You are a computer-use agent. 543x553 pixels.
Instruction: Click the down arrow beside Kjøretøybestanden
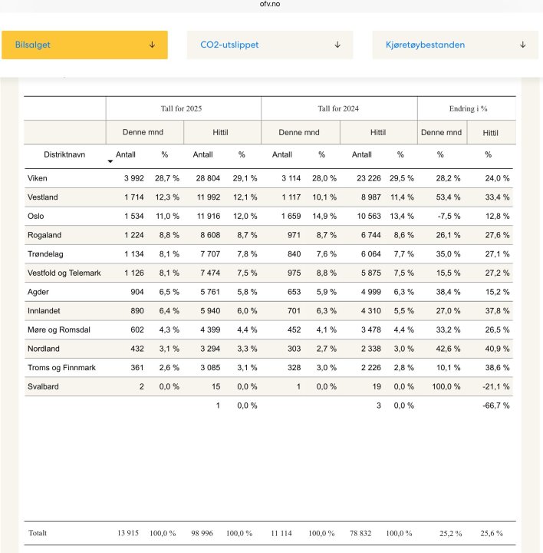(523, 45)
